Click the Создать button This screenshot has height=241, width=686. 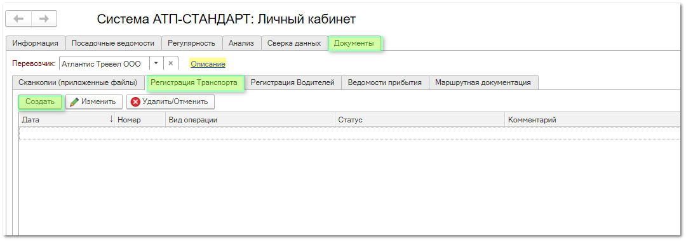[x=40, y=101]
